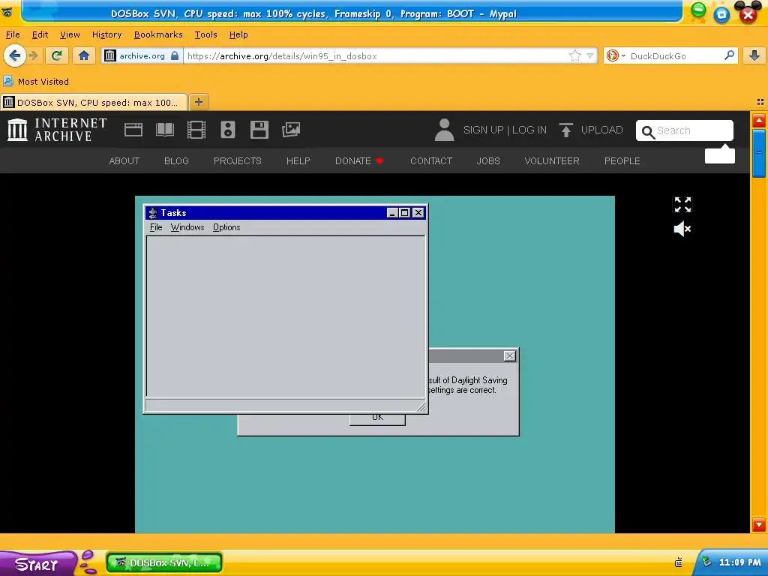768x576 pixels.
Task: Open the Tasks window File menu
Action: pyautogui.click(x=156, y=227)
